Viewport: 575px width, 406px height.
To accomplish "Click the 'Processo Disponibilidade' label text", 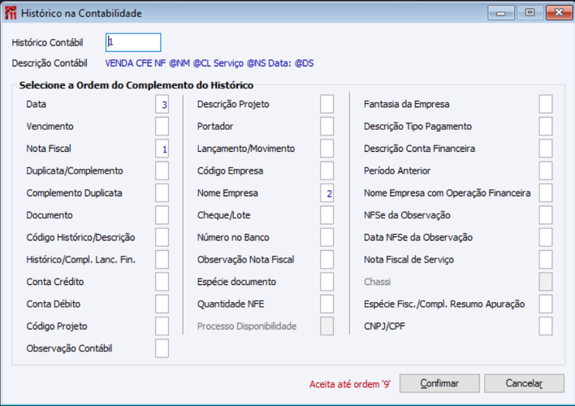I will [x=247, y=326].
